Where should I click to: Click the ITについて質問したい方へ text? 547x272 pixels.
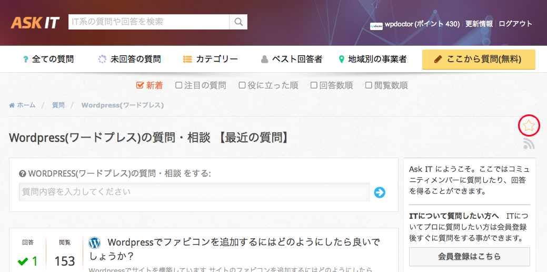tap(454, 216)
